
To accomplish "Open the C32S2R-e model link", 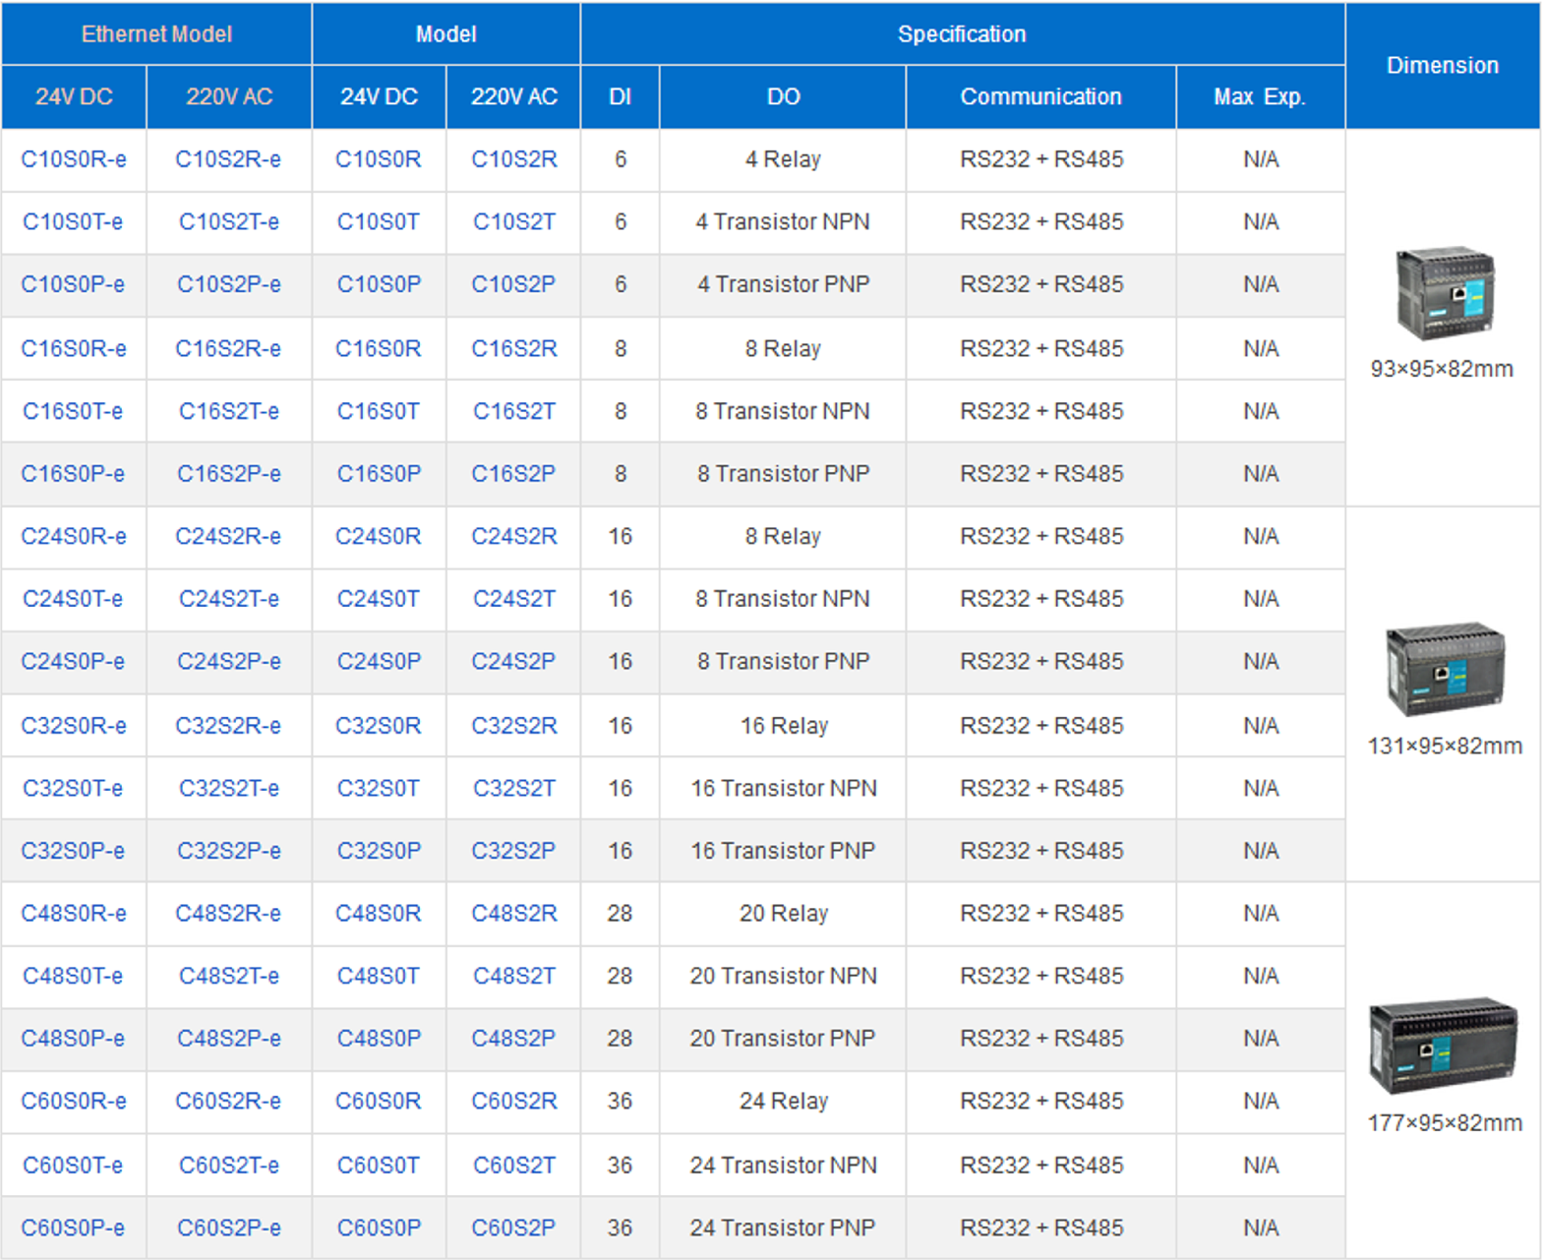I will click(x=228, y=726).
